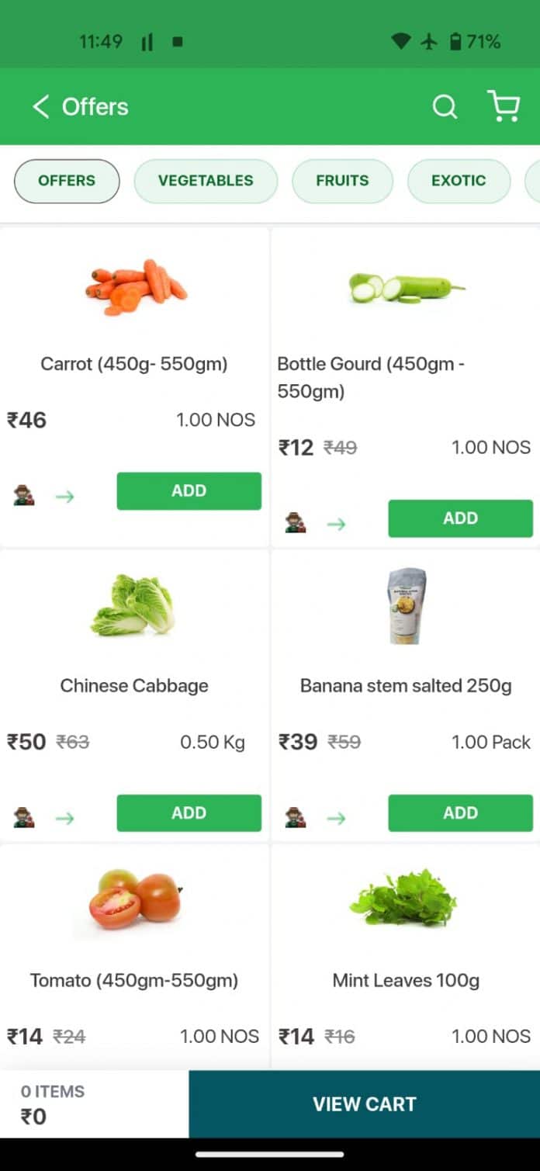Click the farmer icon under Bottle Gourd
This screenshot has height=1171, width=540.
[x=296, y=524]
